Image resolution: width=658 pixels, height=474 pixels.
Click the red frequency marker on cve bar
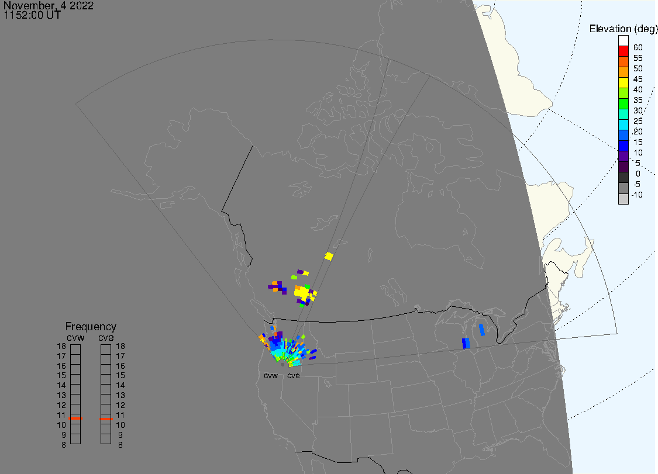pyautogui.click(x=106, y=418)
